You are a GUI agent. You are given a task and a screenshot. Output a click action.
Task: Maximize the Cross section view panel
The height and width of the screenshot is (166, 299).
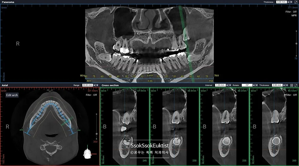[x=296, y=85]
